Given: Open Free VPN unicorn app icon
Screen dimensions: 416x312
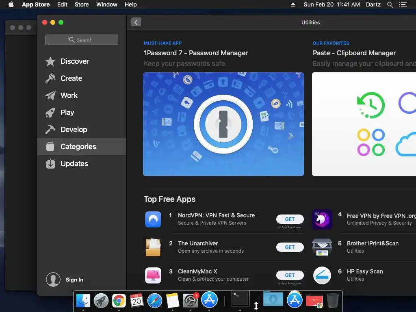Looking at the screenshot, I should click(322, 219).
